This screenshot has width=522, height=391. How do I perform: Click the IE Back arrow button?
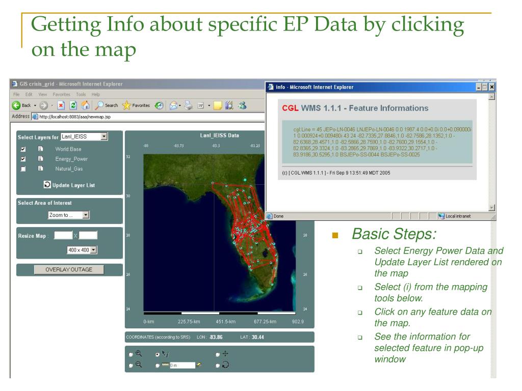click(16, 105)
